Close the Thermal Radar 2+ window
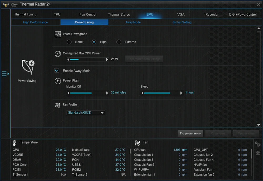The image size is (263, 181). [258, 4]
